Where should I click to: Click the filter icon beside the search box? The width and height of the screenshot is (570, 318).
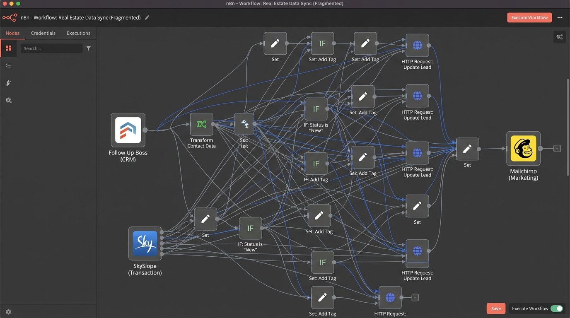click(89, 48)
